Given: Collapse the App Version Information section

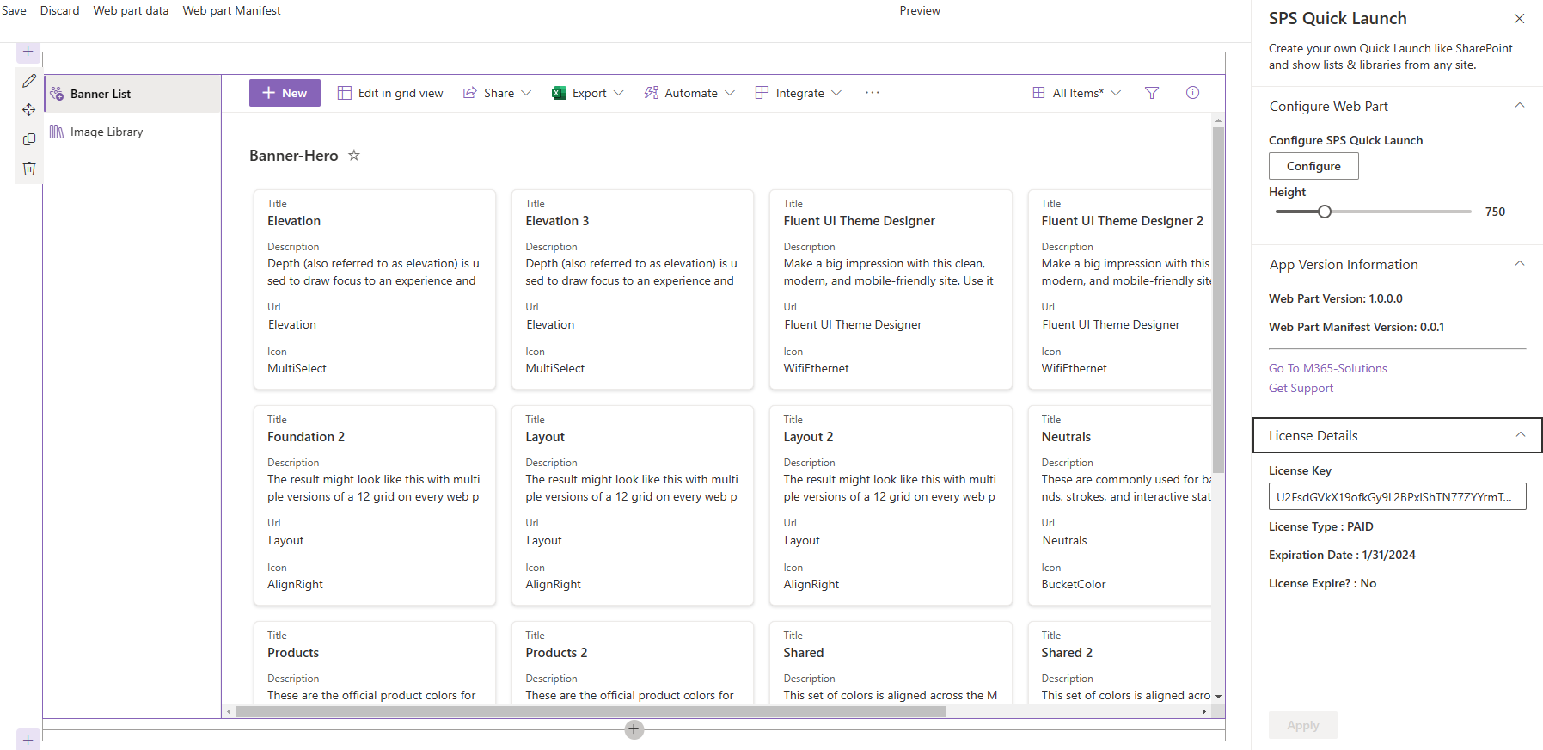Looking at the screenshot, I should pyautogui.click(x=1519, y=264).
